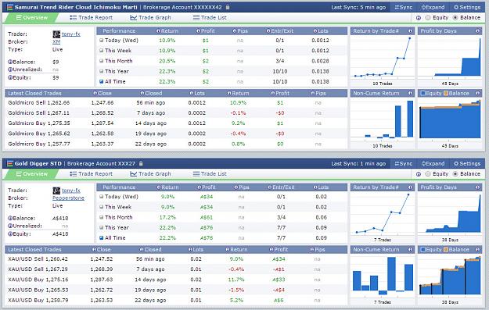Click the Balance legend swatch in Samurai chart
Viewport: 489px width, 310px height.
pos(446,93)
